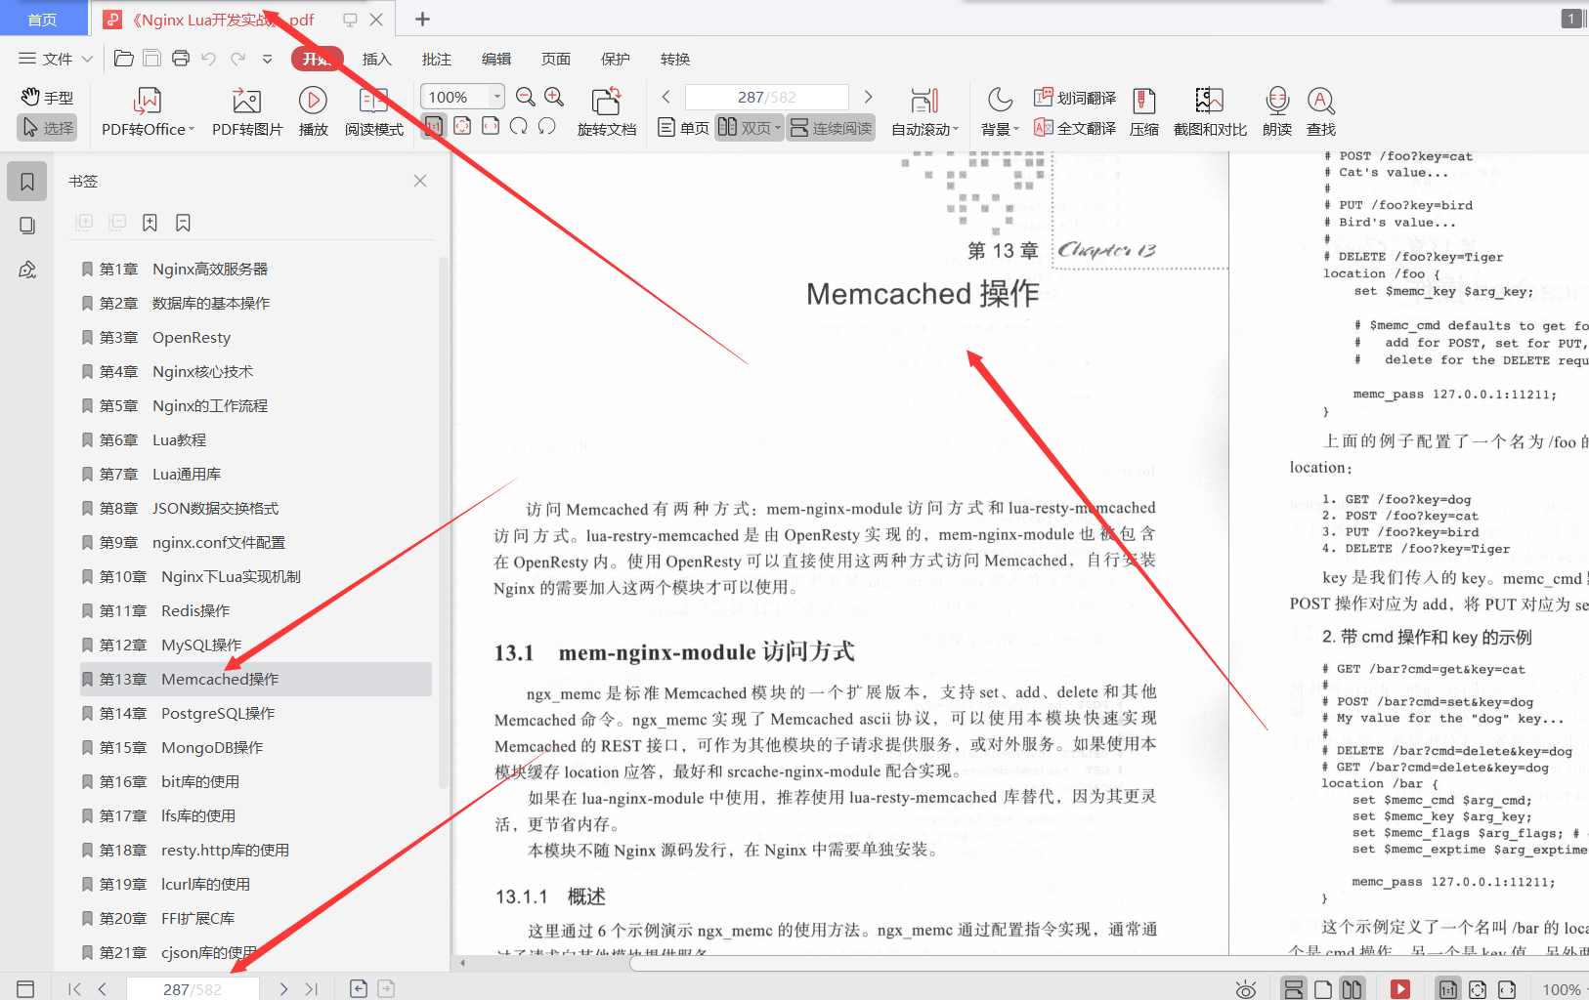1589x1000 pixels.
Task: Enable 连续阅读 continuous reading mode
Action: (x=830, y=127)
